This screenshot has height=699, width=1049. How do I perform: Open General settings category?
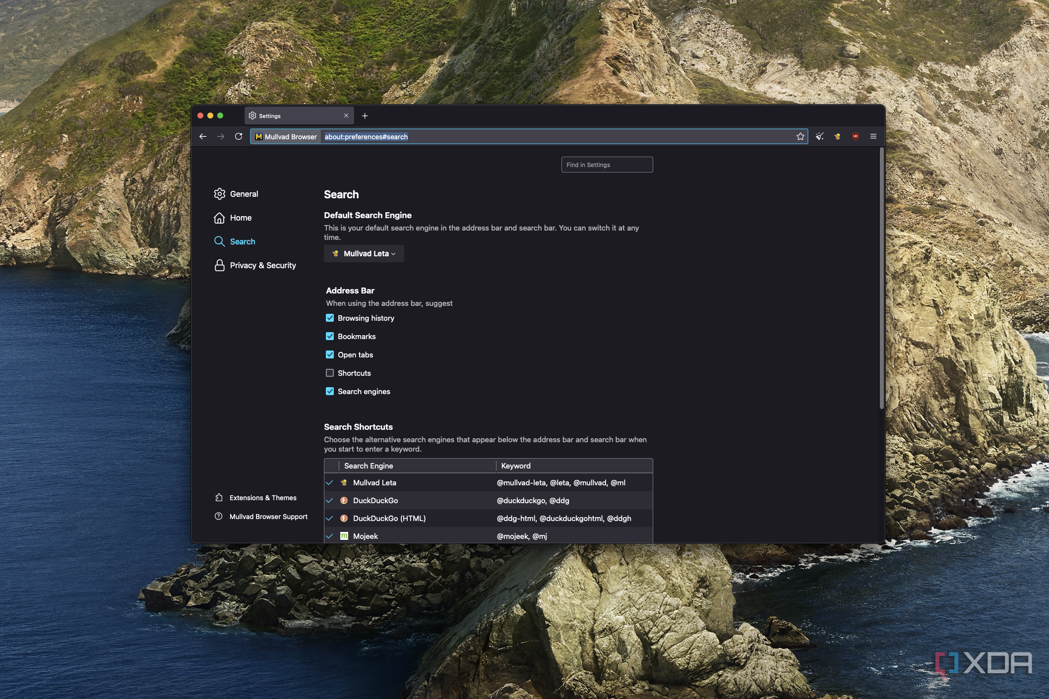(244, 194)
